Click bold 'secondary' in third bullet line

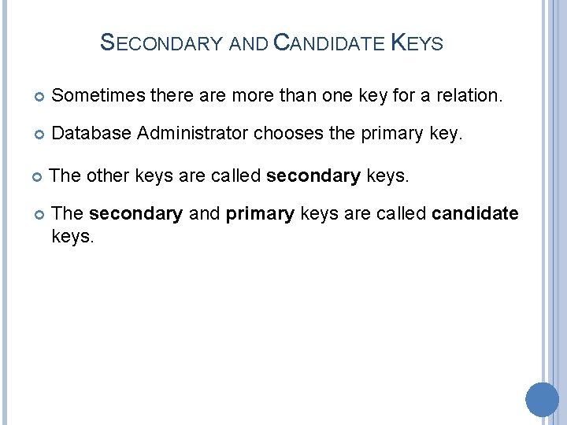[x=314, y=175]
